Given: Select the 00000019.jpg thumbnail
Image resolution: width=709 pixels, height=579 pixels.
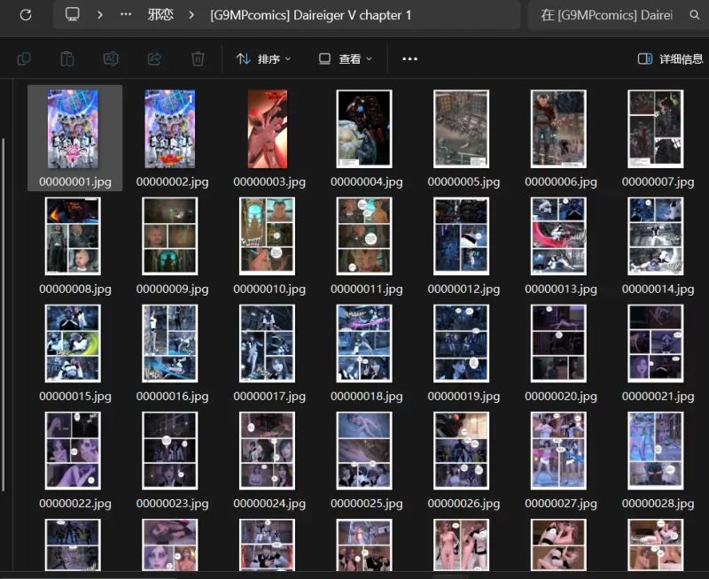Looking at the screenshot, I should point(461,344).
